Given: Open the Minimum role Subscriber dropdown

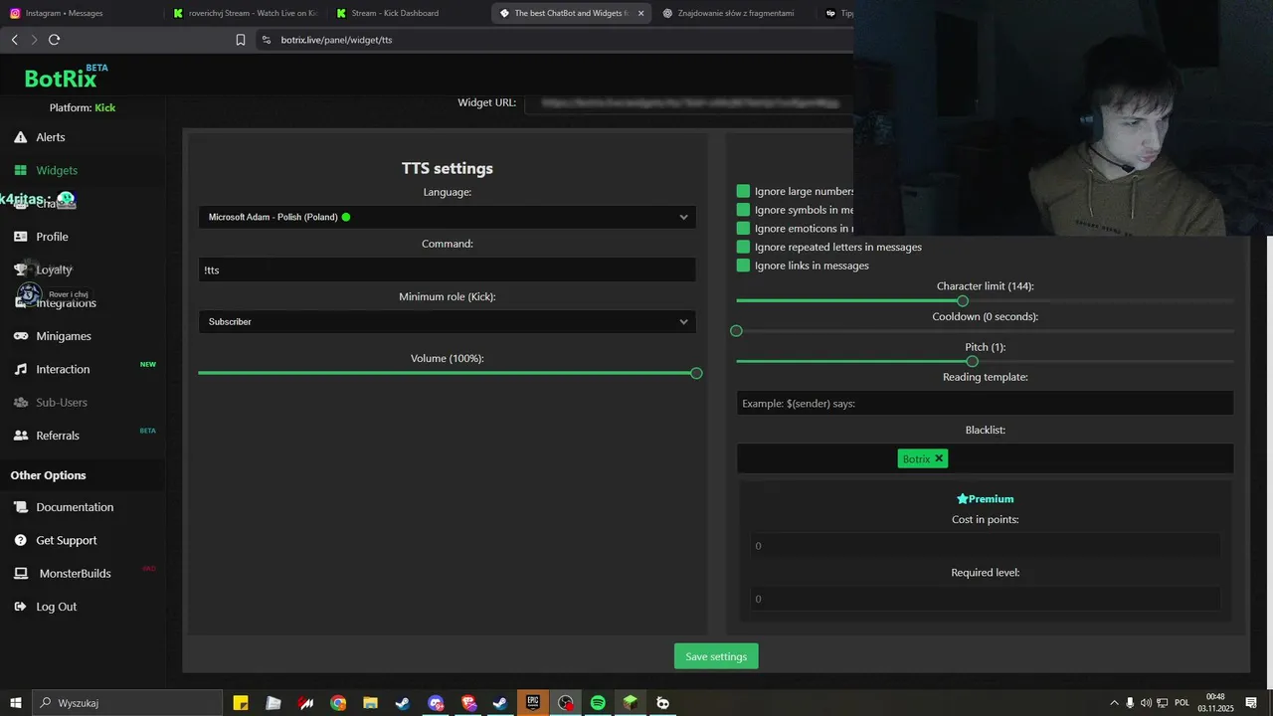Looking at the screenshot, I should coord(448,322).
